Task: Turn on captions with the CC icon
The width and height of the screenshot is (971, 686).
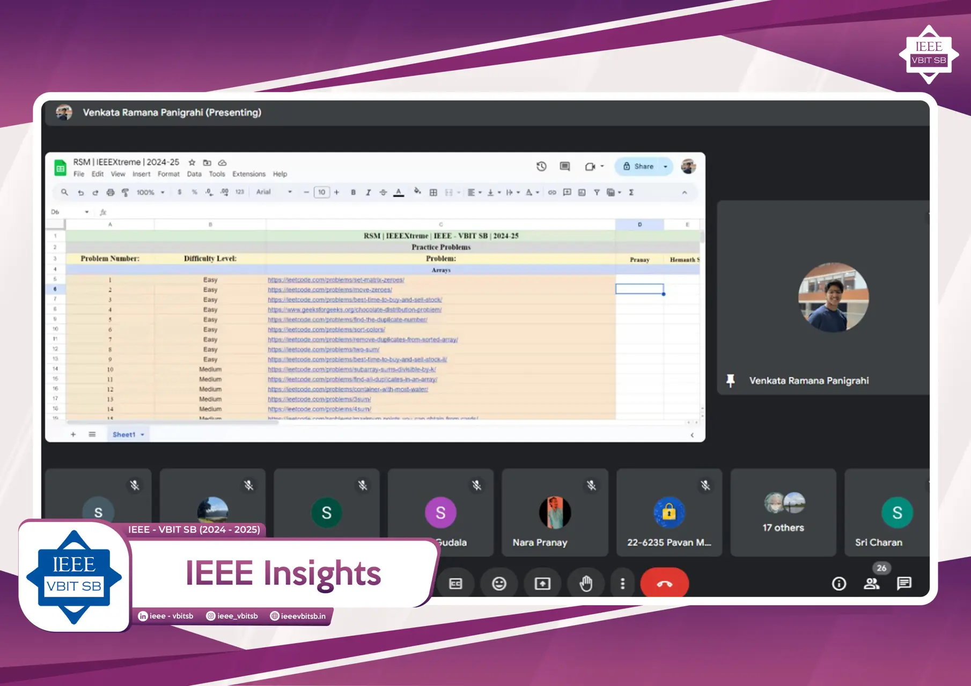Action: (x=455, y=584)
